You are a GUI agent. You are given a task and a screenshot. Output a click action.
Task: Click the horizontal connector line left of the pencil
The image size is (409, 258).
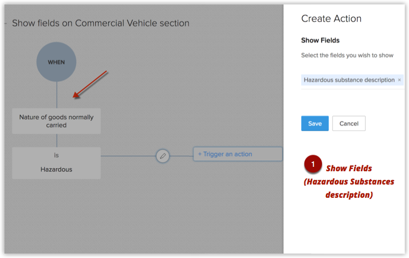tap(127, 156)
